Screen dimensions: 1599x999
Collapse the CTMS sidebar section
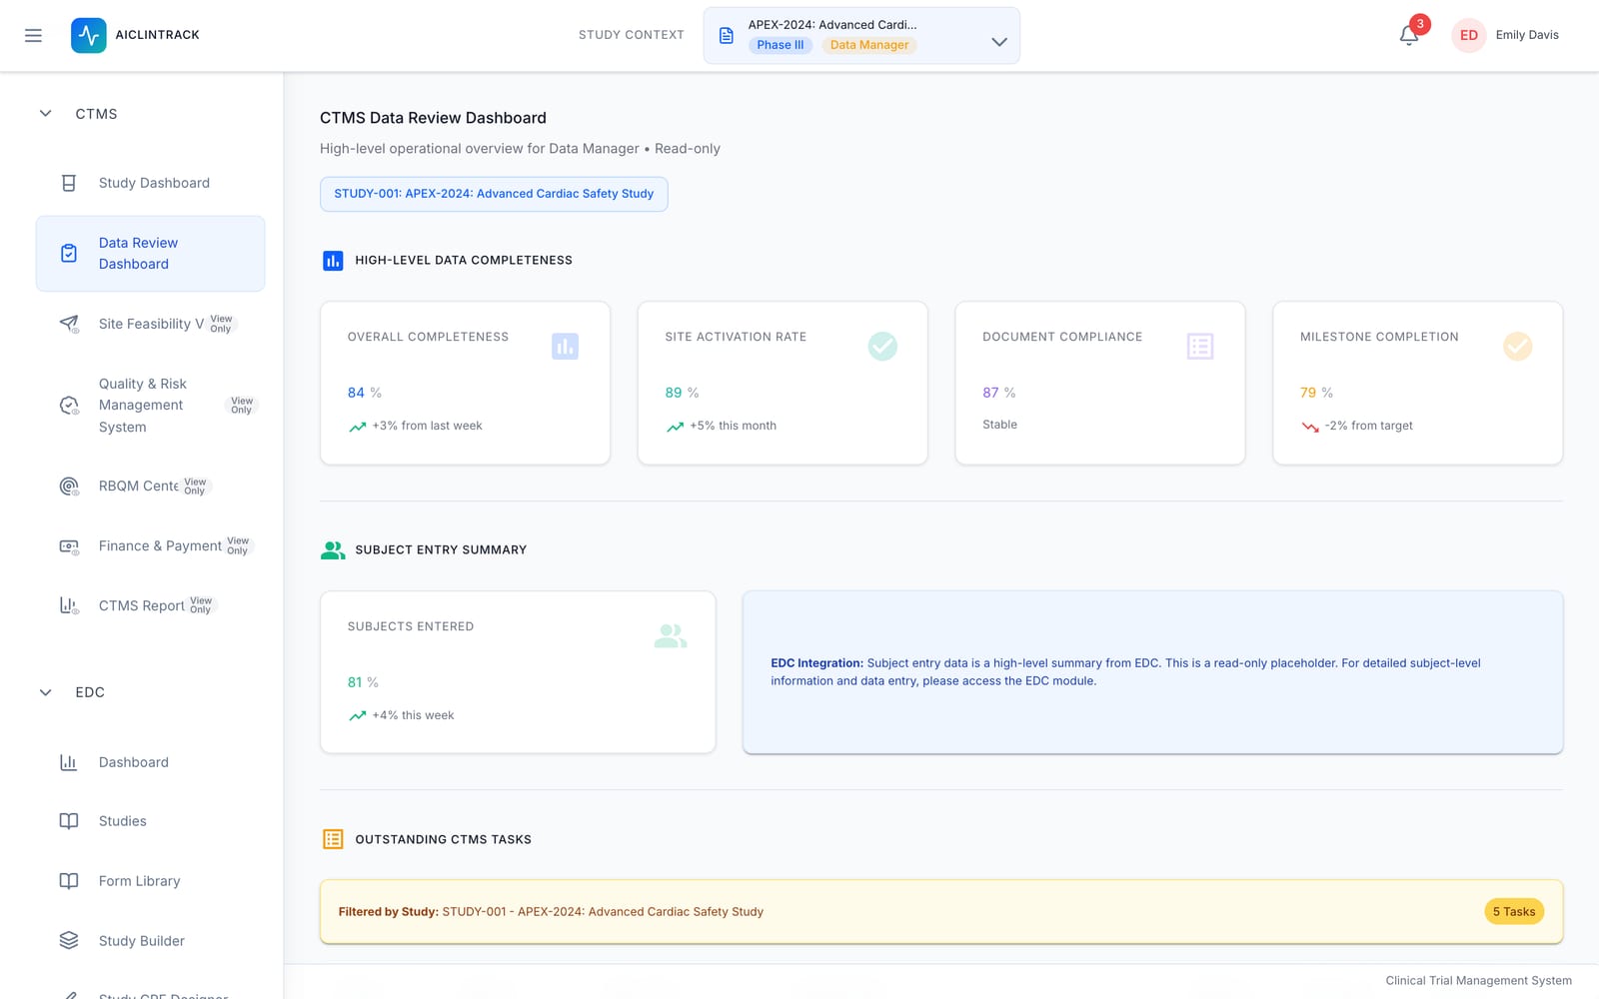[45, 114]
